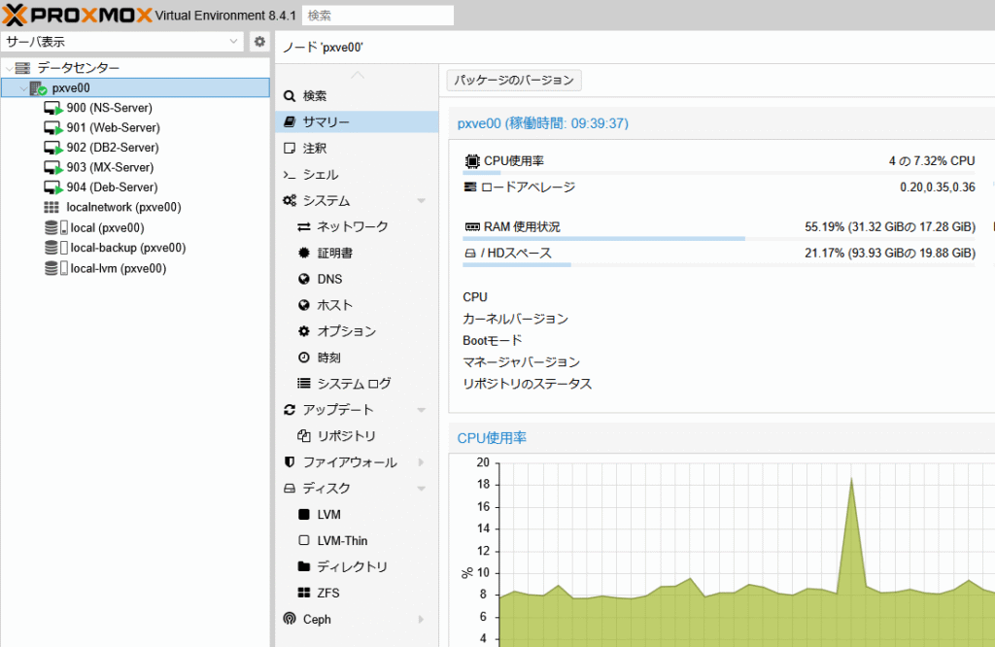The image size is (995, 647).
Task: Click the VM icon for 901 (Web-Server)
Action: point(53,128)
